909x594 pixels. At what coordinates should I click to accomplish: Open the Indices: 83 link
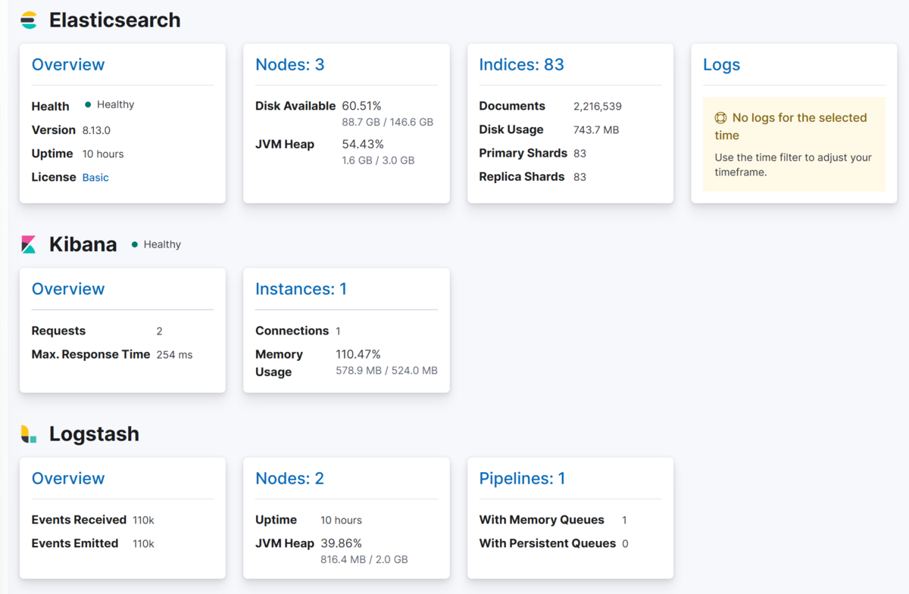click(522, 64)
